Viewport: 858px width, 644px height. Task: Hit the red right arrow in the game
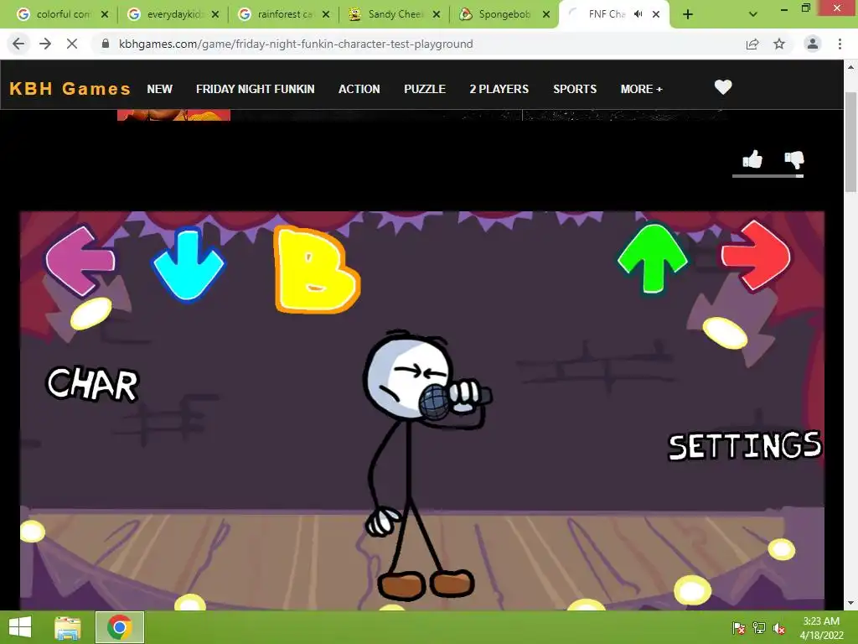(757, 255)
